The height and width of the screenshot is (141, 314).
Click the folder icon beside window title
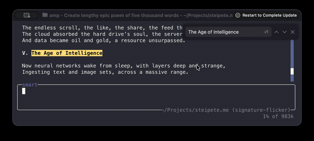tap(45, 15)
